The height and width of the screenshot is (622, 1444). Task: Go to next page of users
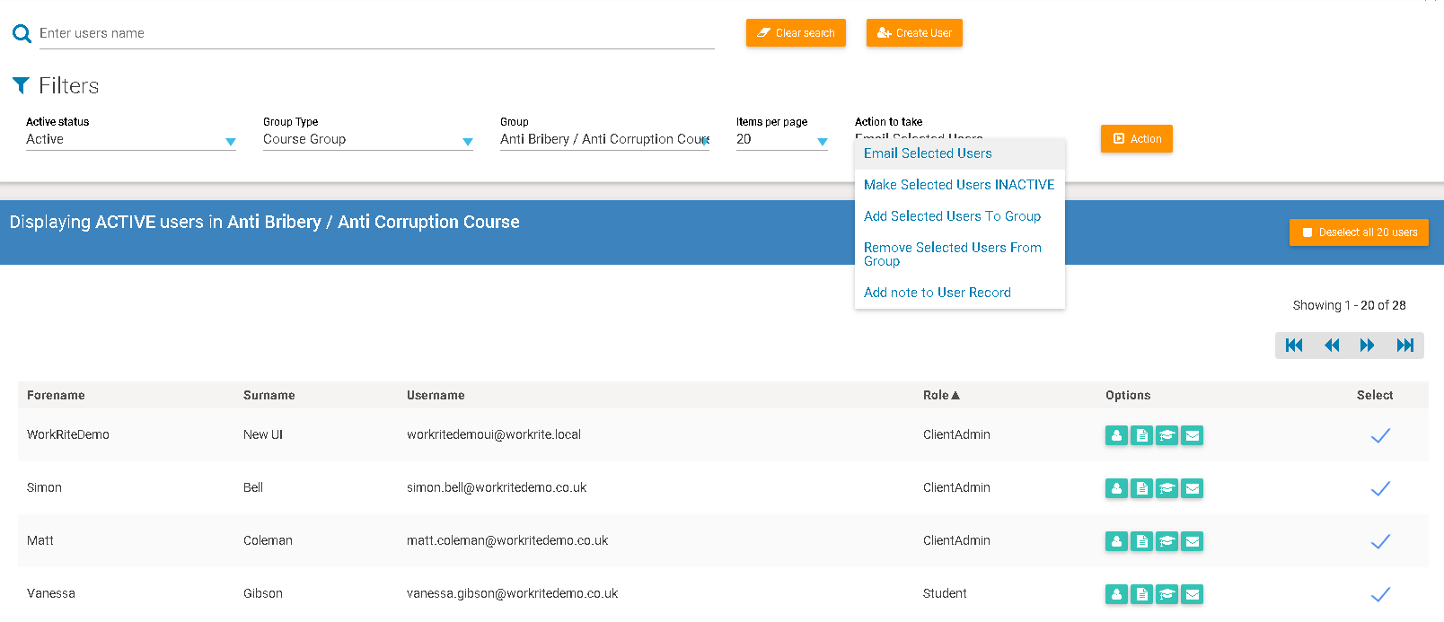(x=1367, y=346)
